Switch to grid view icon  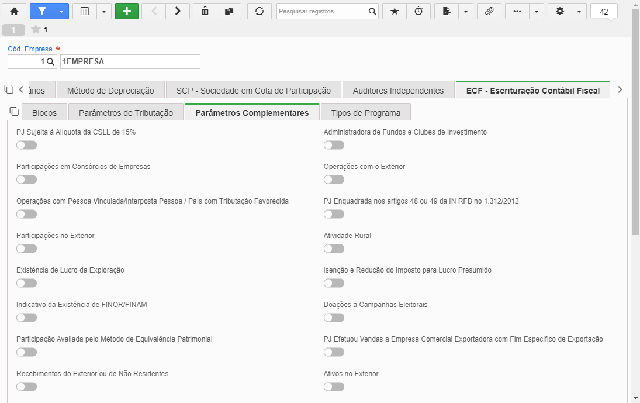pos(85,11)
